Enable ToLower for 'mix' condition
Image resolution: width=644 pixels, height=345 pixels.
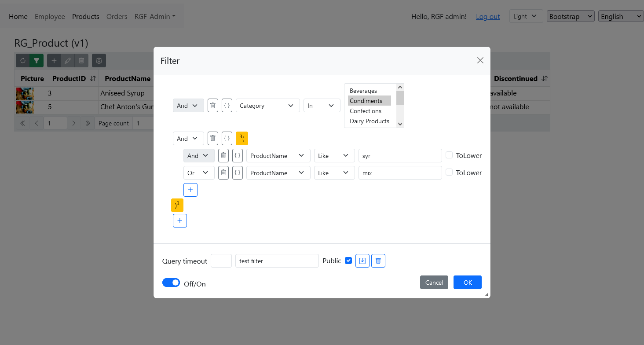tap(449, 172)
